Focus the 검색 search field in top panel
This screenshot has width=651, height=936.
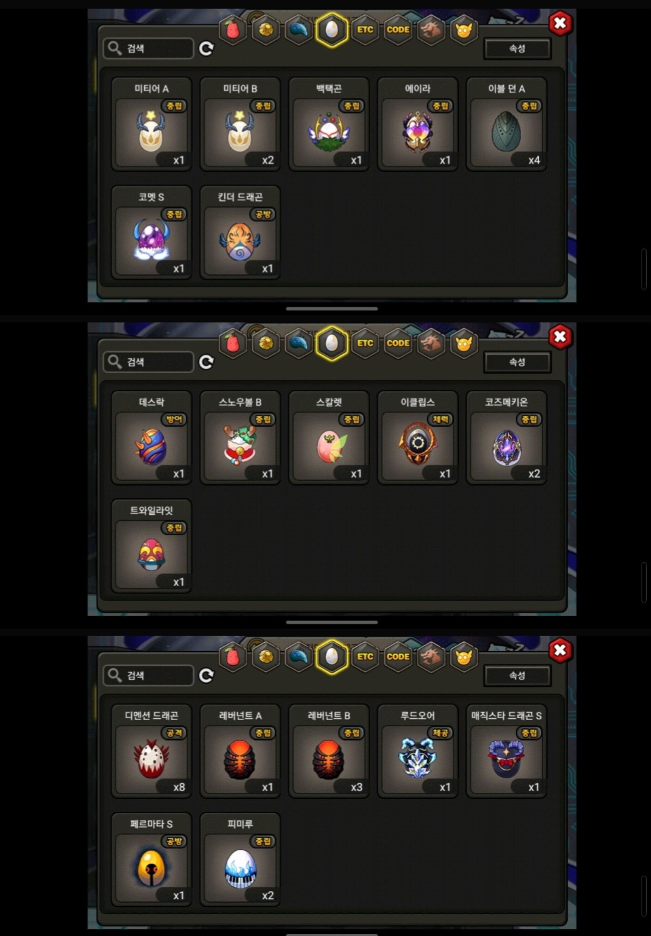(x=148, y=49)
